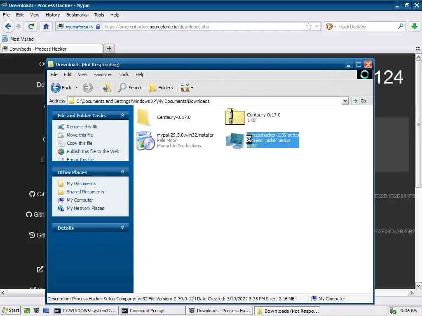
Task: Click Most Visited bookmark
Action: [18, 39]
